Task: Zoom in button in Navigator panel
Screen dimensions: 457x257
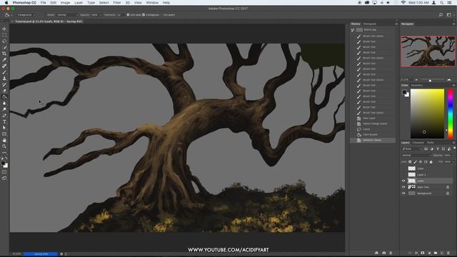Action: (449, 80)
